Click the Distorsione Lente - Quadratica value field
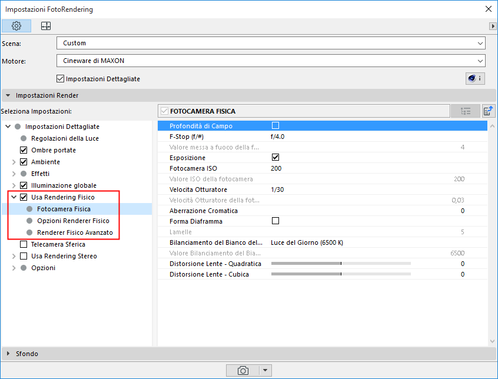The height and width of the screenshot is (379, 498). [463, 264]
